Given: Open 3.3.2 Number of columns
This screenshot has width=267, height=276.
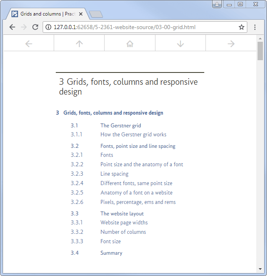Looking at the screenshot, I should [108, 232].
